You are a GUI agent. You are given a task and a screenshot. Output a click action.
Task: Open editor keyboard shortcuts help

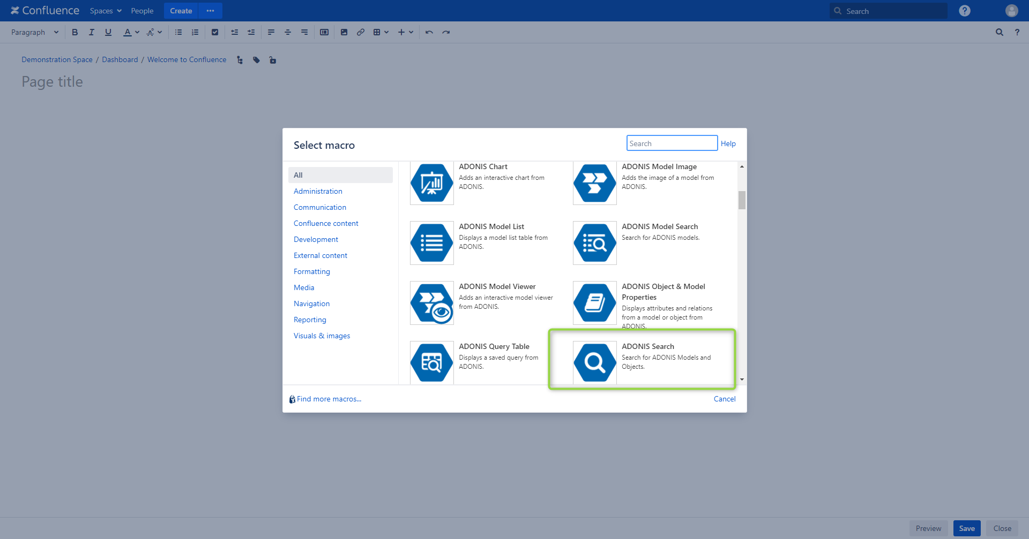(1017, 32)
